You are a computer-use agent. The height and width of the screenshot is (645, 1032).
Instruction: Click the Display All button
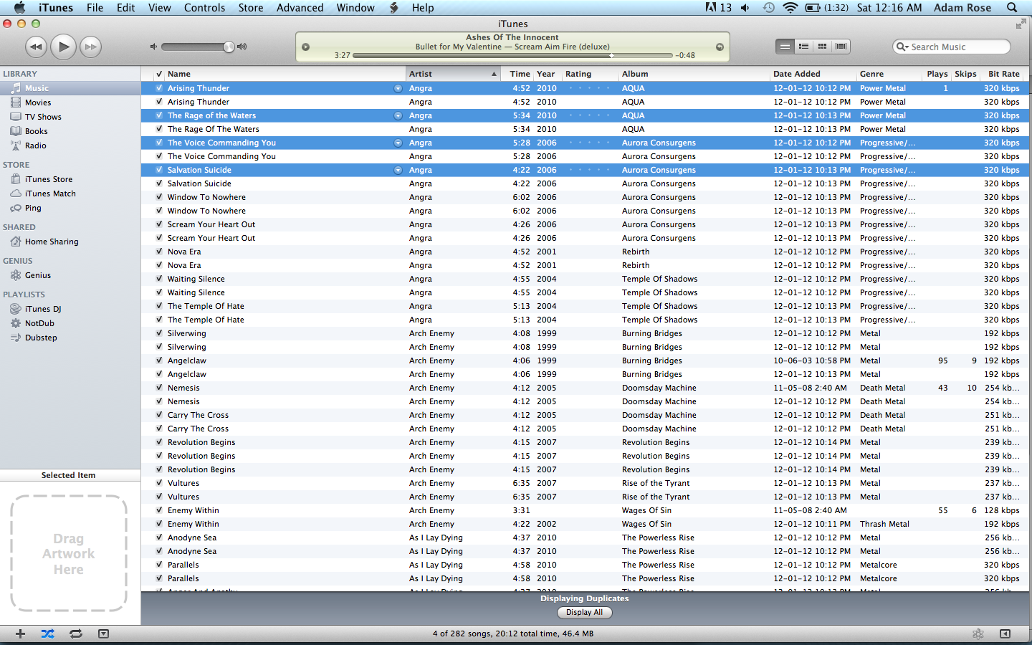point(584,613)
